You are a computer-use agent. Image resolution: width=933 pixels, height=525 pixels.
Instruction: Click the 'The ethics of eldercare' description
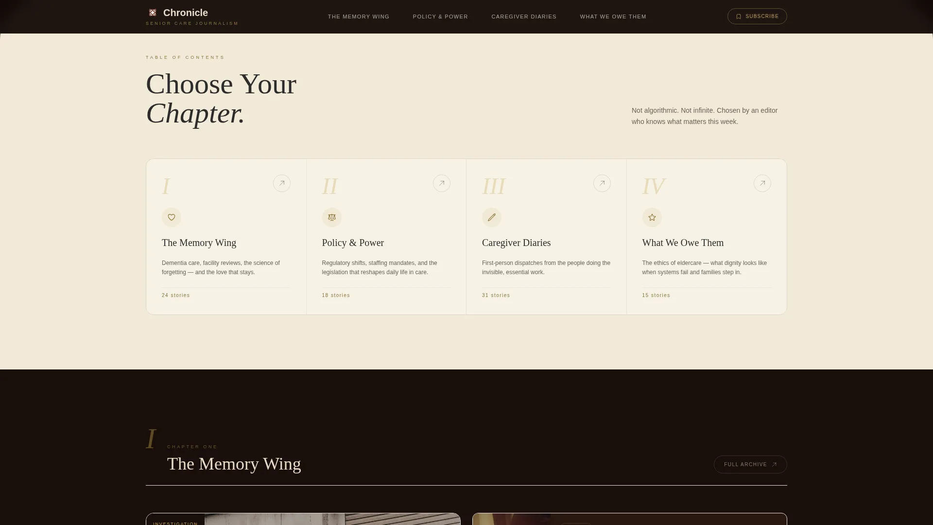(x=704, y=267)
